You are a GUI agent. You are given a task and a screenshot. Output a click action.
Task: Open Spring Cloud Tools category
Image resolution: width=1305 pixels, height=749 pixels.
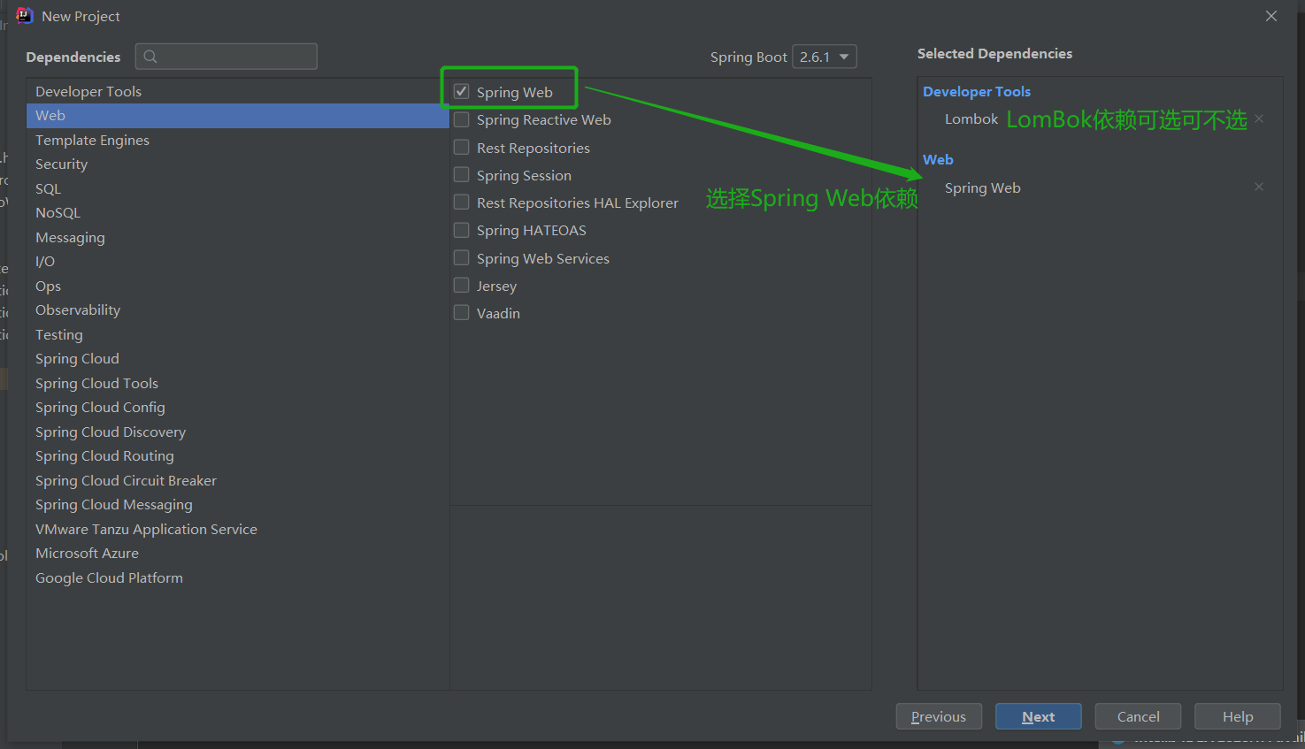[x=238, y=383]
